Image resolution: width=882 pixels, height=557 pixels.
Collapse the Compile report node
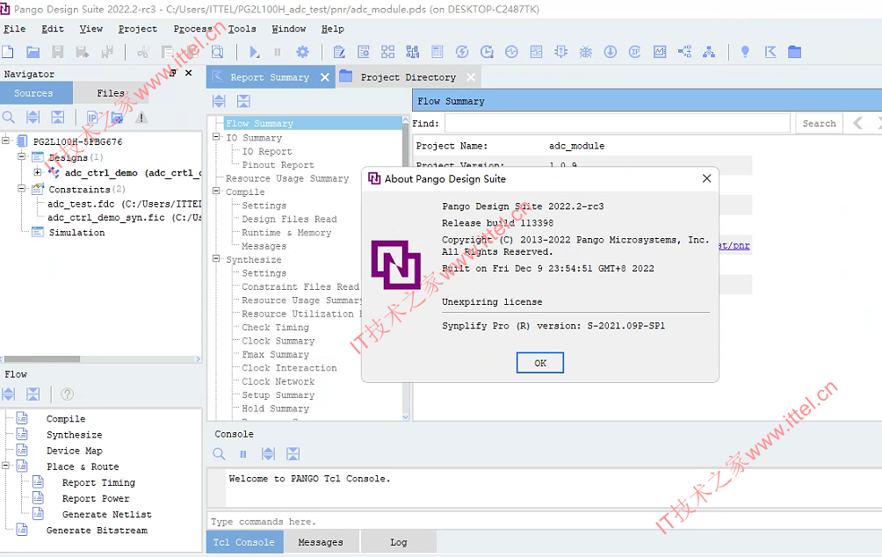pos(216,192)
